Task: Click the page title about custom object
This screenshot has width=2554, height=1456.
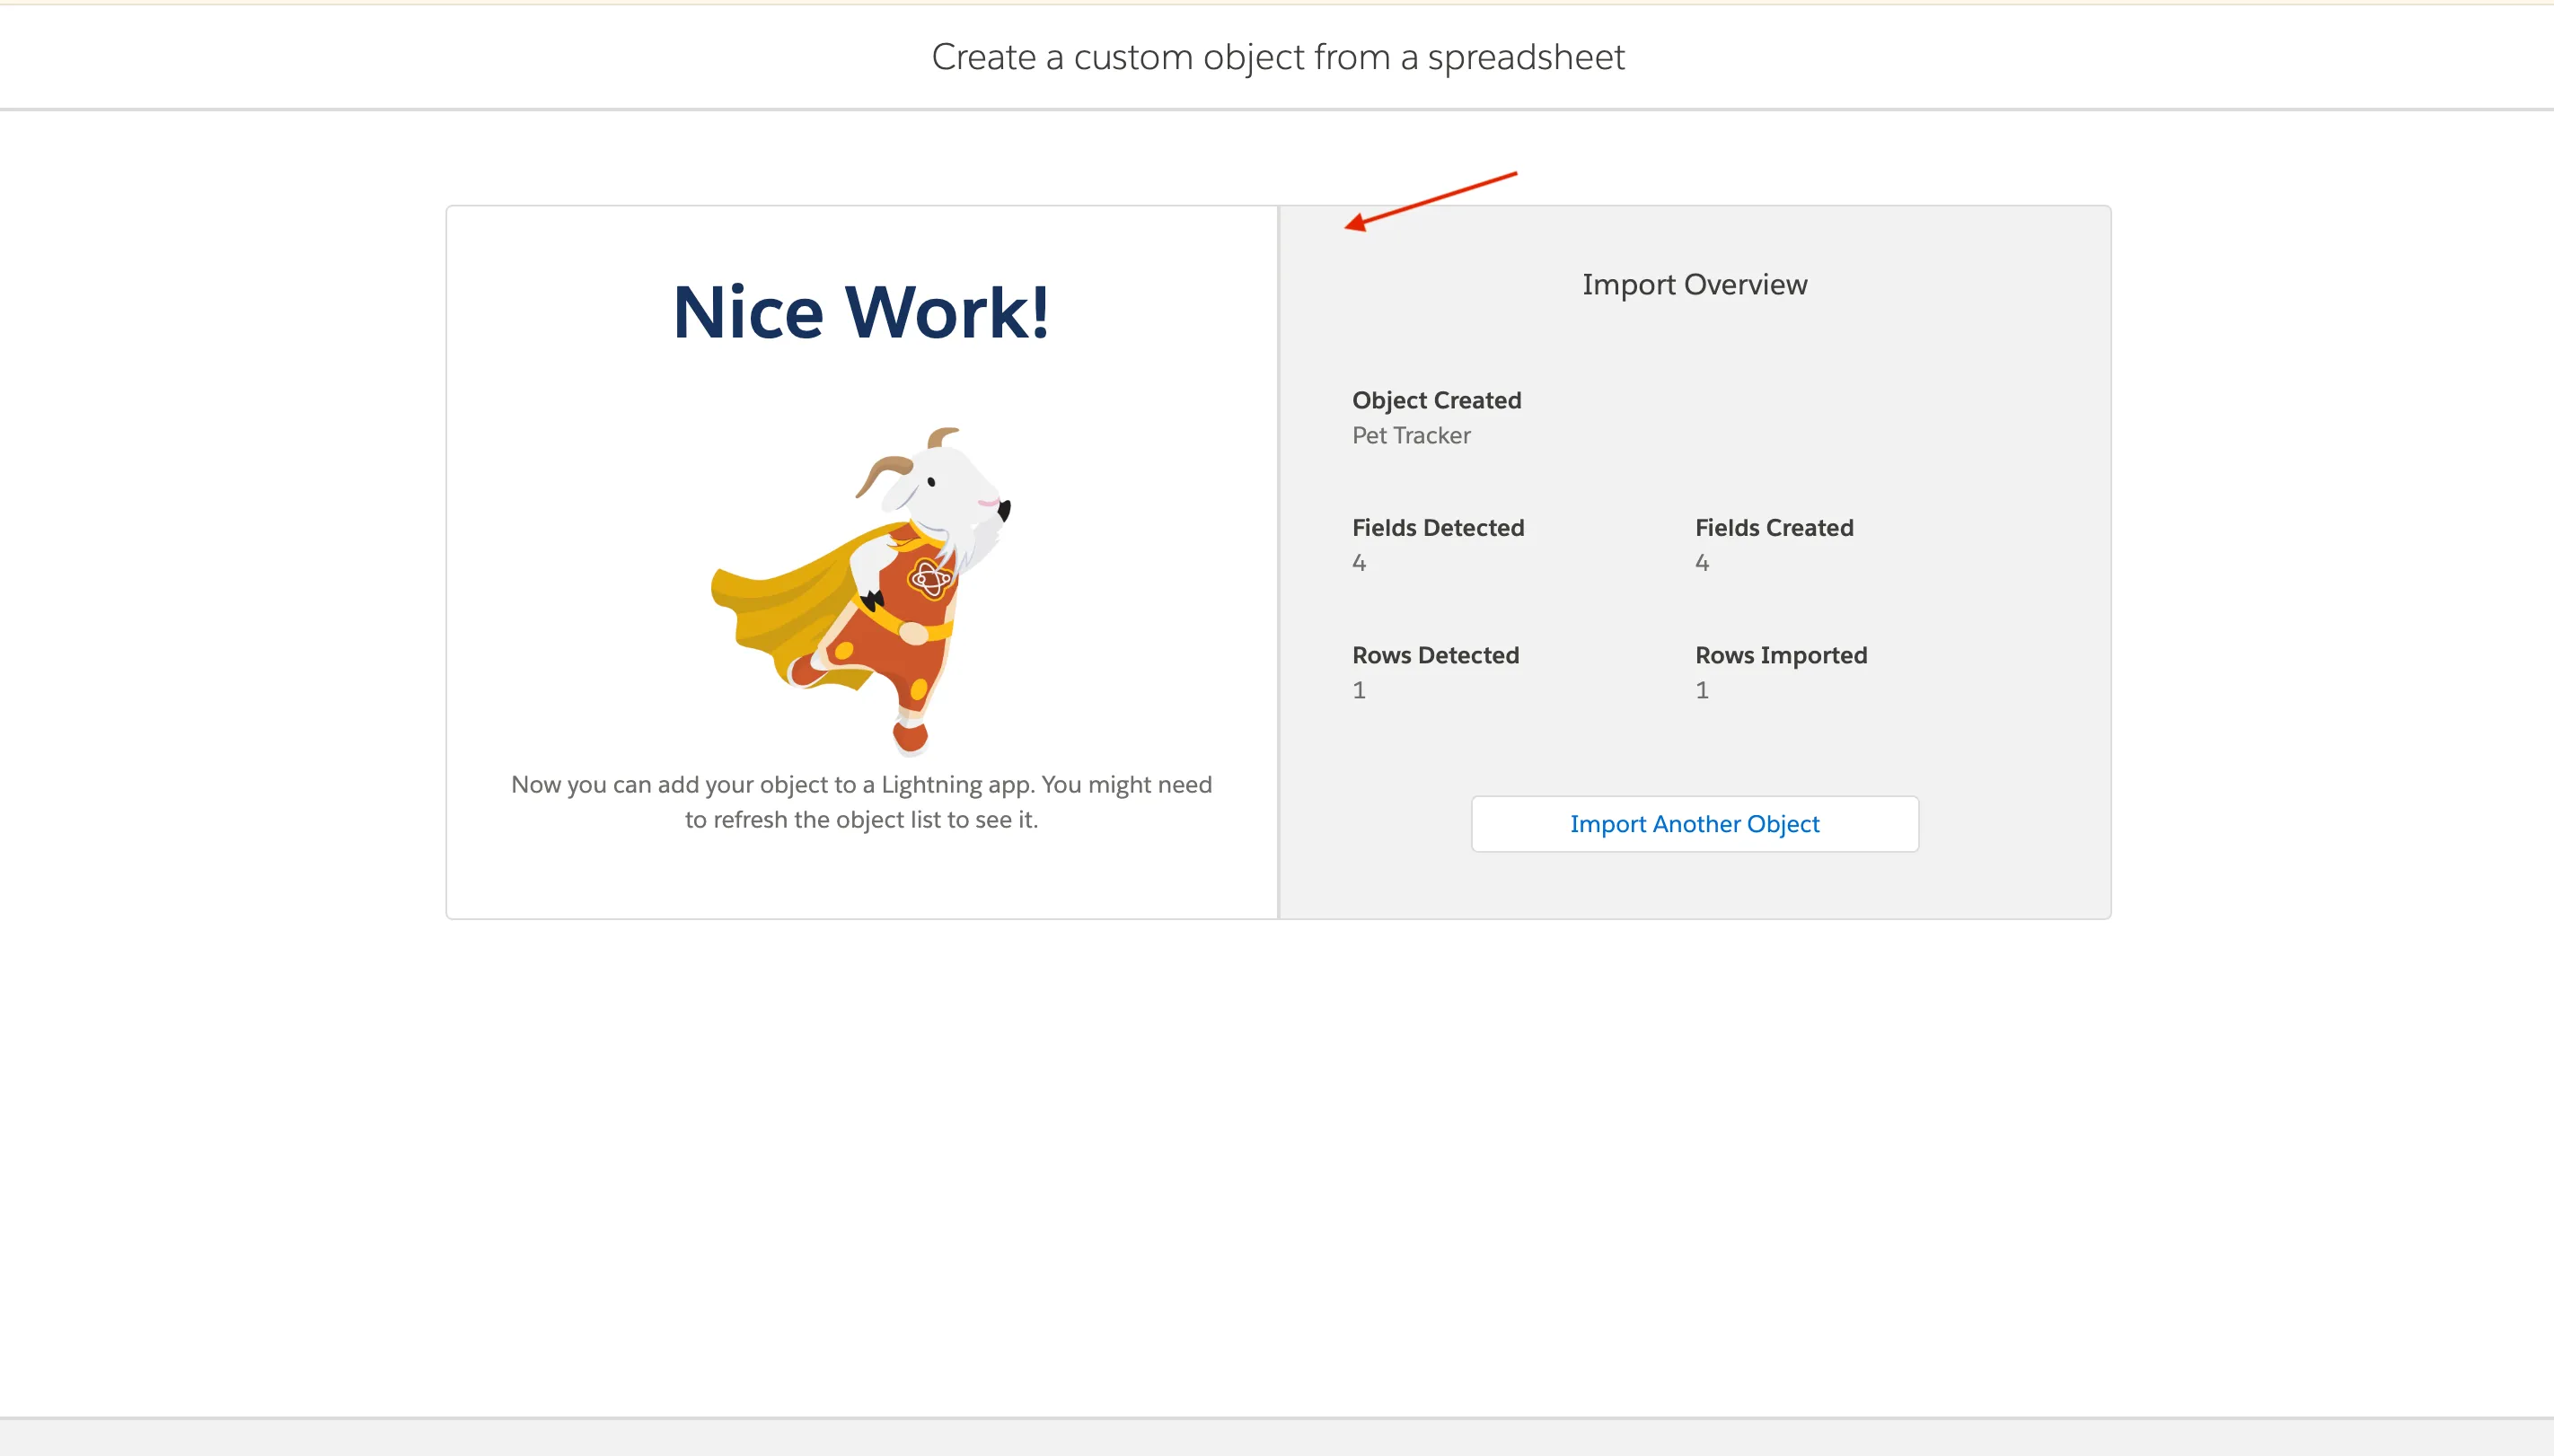Action: point(1278,57)
